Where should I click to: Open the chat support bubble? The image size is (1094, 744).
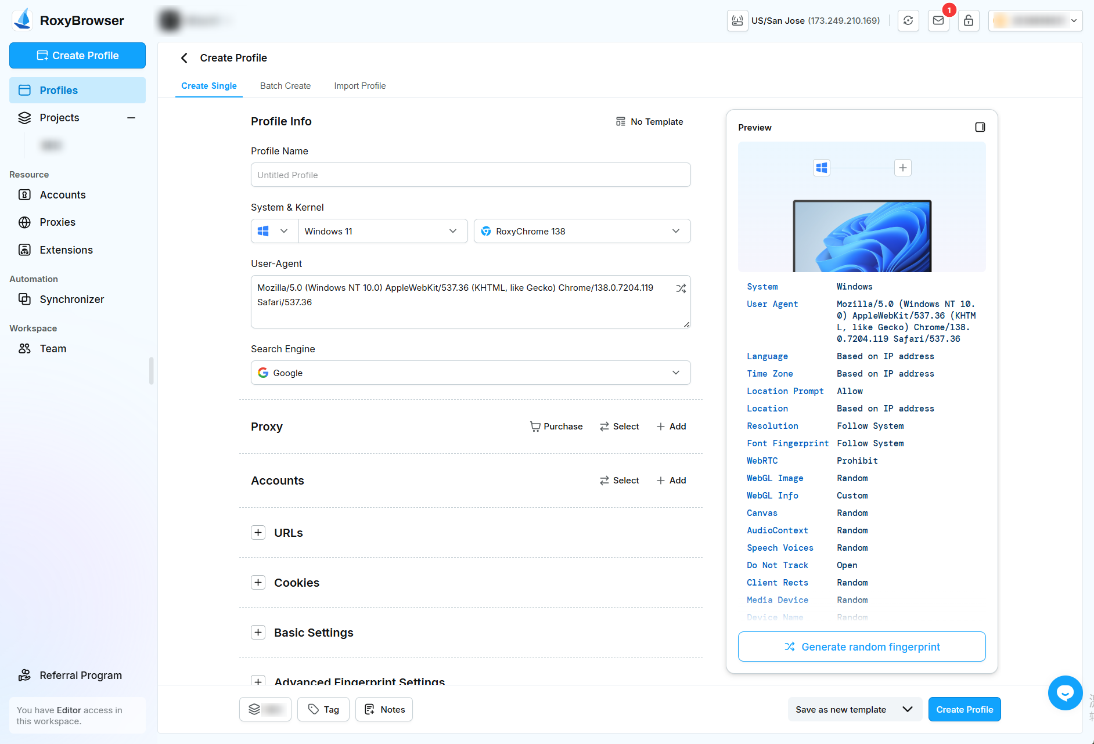(x=1065, y=692)
